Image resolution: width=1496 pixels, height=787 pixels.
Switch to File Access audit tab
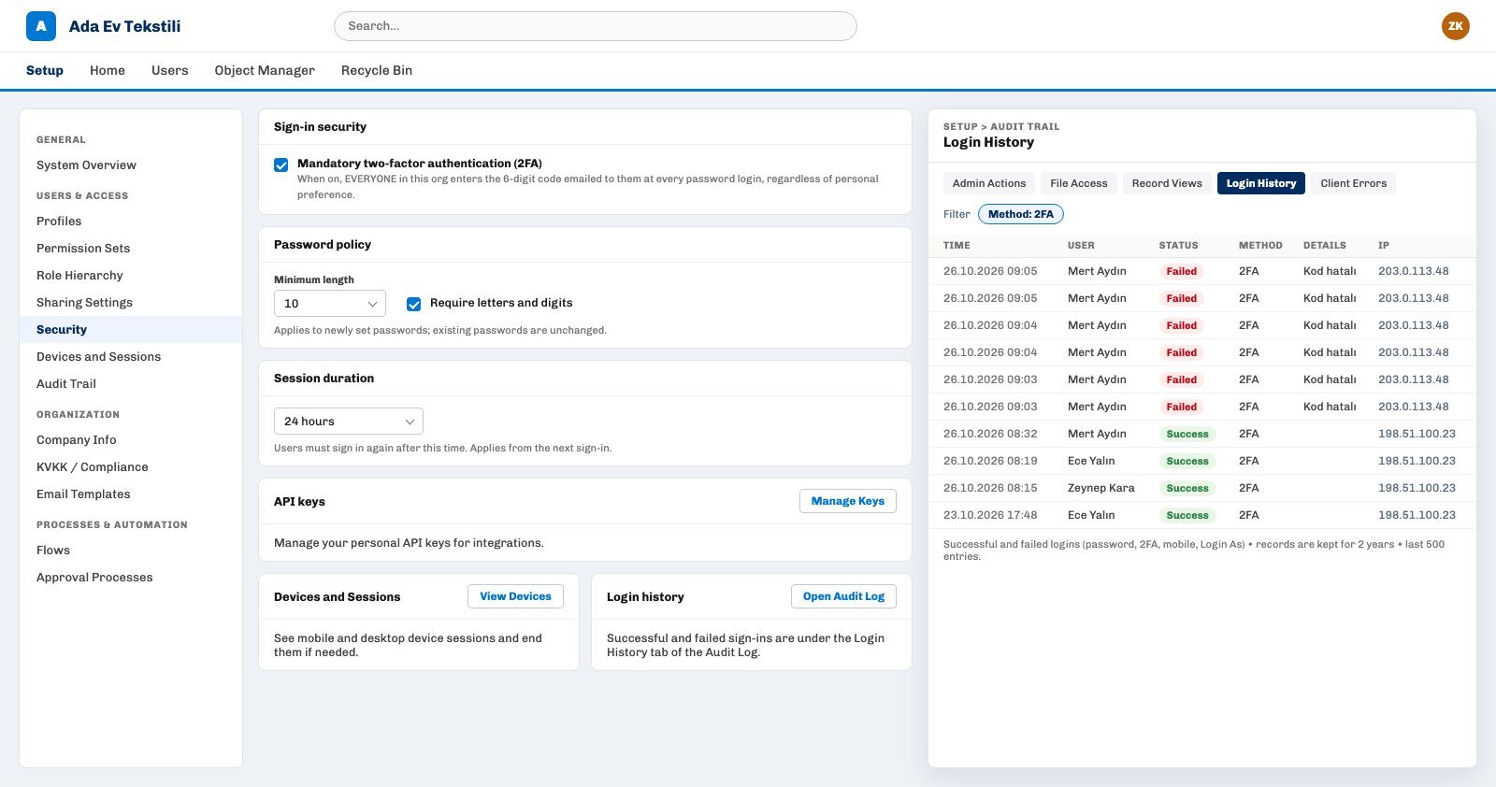(1079, 183)
